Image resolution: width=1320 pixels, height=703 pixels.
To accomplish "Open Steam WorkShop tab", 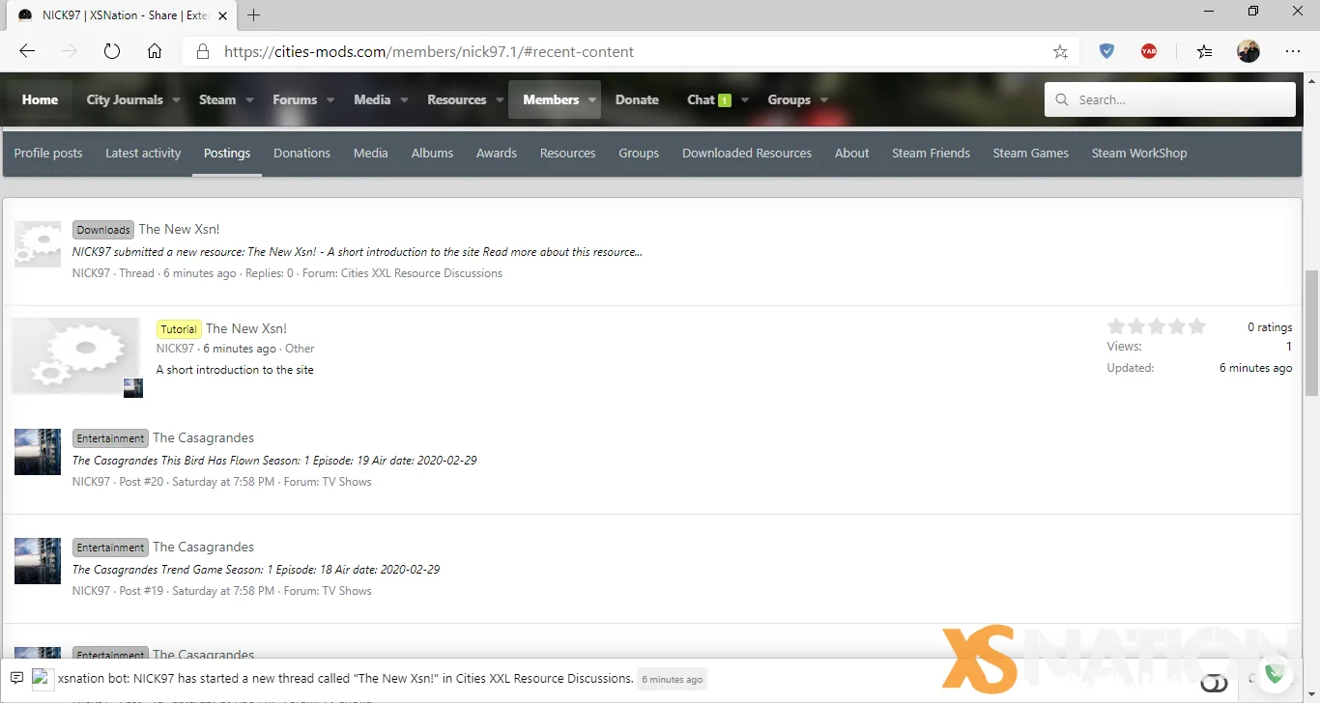I will [x=1139, y=153].
